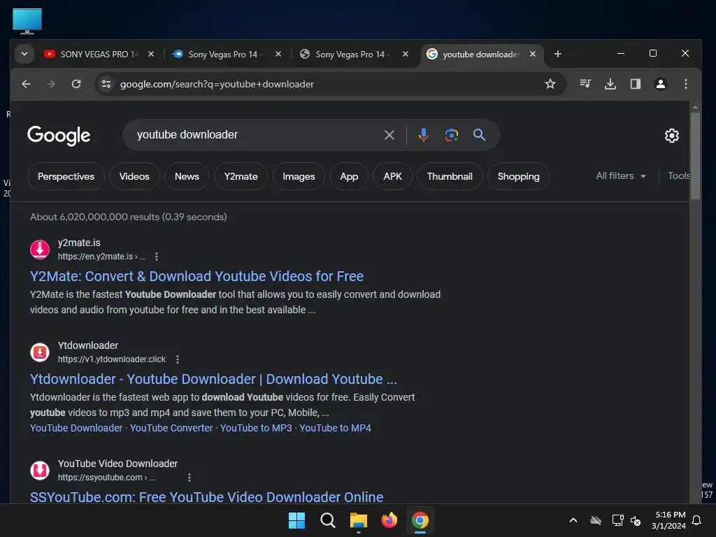Open Y2Mate Convert & Download result link

[x=196, y=276]
